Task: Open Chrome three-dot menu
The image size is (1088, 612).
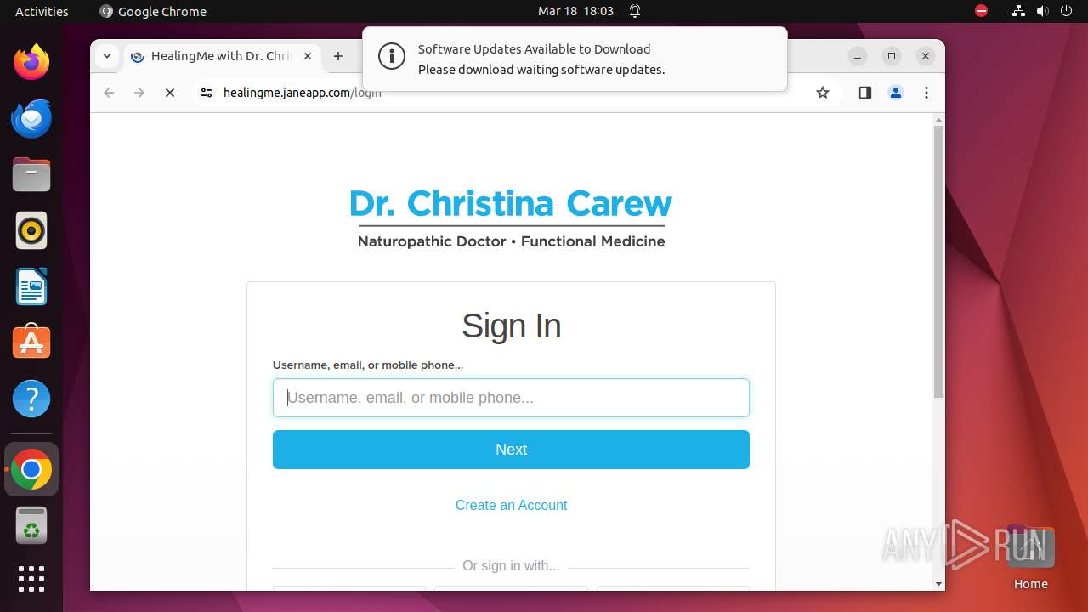Action: pos(926,93)
